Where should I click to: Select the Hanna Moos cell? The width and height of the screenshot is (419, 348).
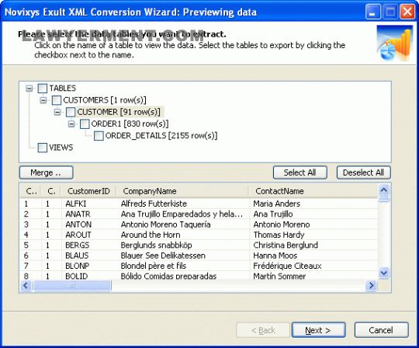point(314,256)
